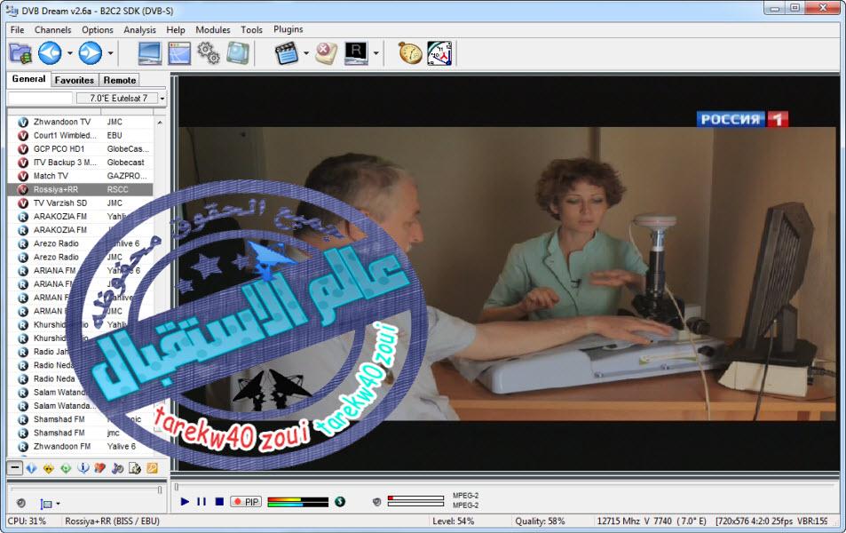Open the Help menu
Screen dimensions: 846x533
(176, 29)
